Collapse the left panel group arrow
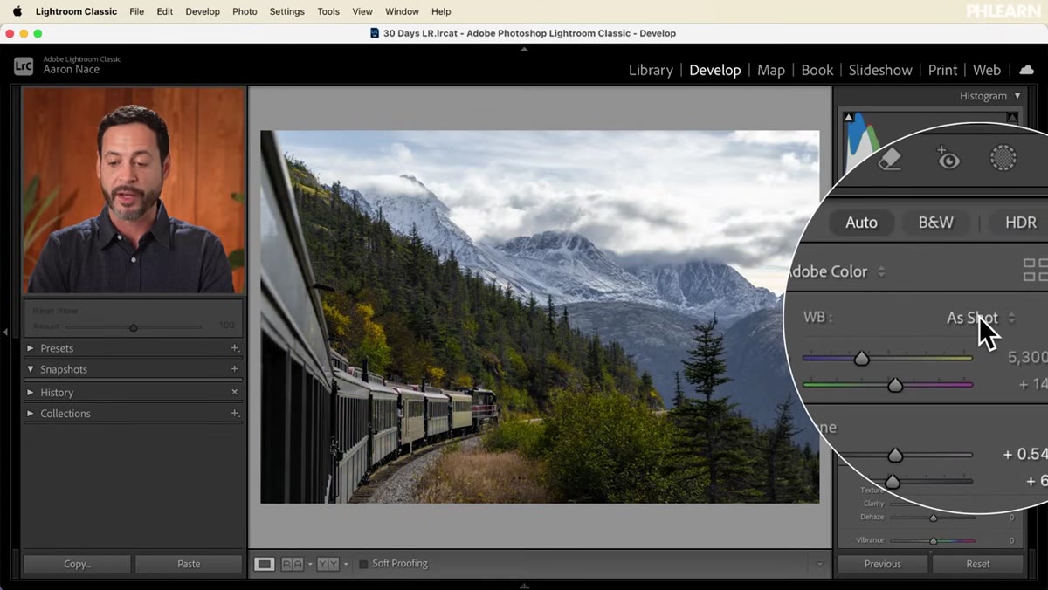The image size is (1048, 590). pos(6,332)
